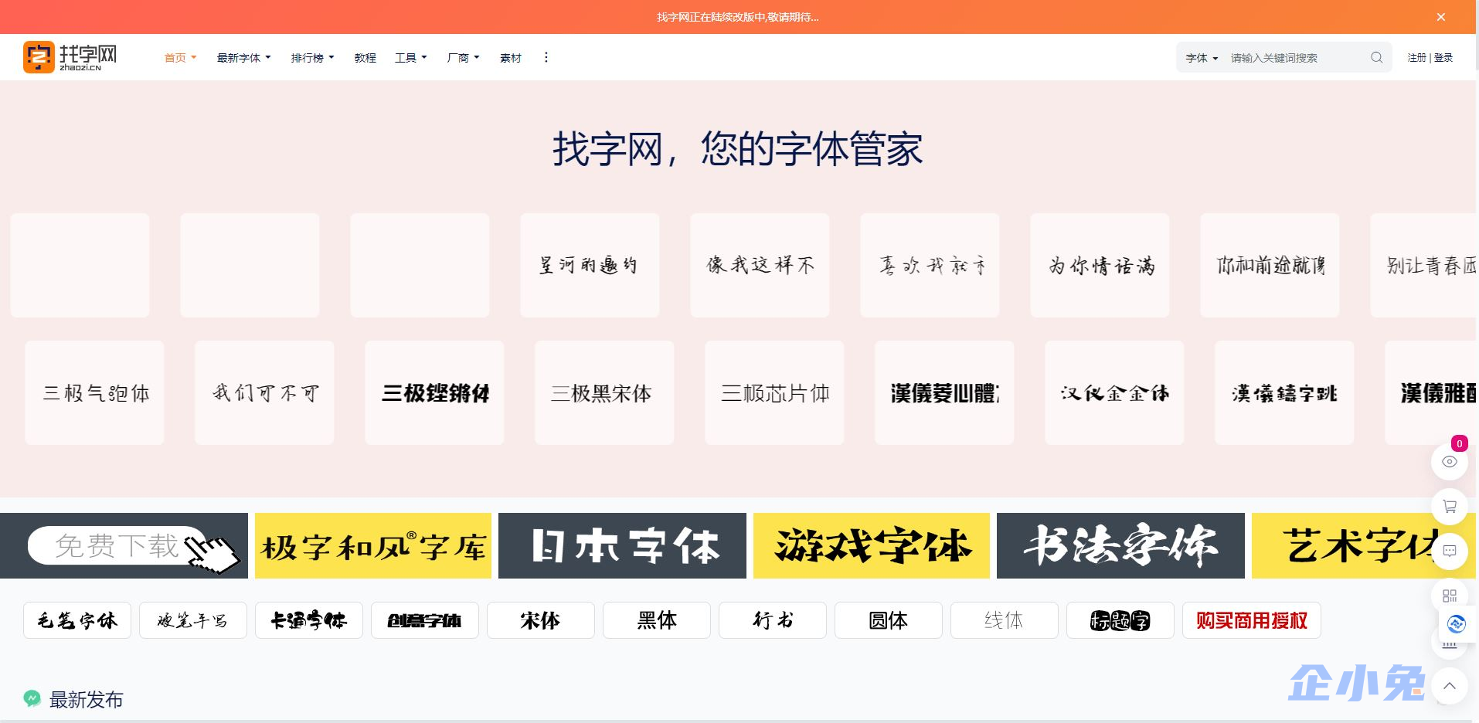This screenshot has height=723, width=1479.
Task: Expand the 厂商 menu
Action: pos(463,58)
